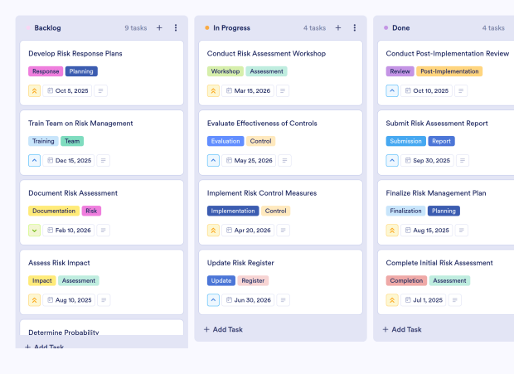Click Add Task in In Progress column
This screenshot has width=514, height=374.
click(x=224, y=329)
